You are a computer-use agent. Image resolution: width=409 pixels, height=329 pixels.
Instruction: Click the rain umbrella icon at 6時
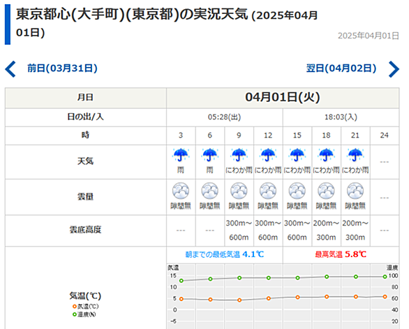pos(210,155)
